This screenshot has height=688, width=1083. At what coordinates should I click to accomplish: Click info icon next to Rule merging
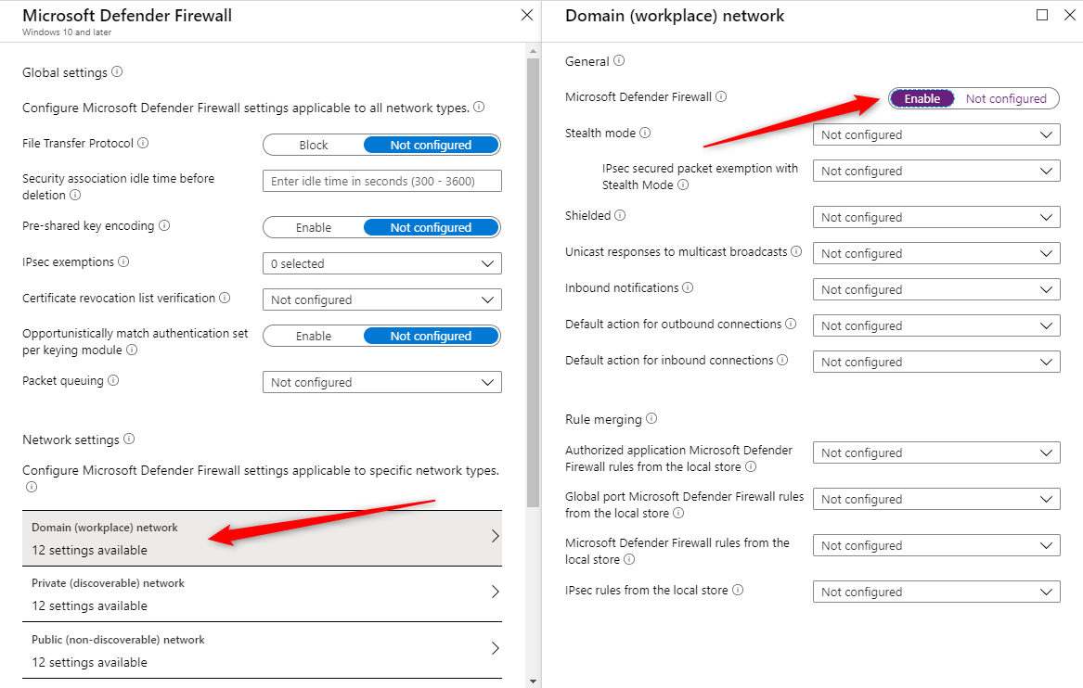coord(651,418)
